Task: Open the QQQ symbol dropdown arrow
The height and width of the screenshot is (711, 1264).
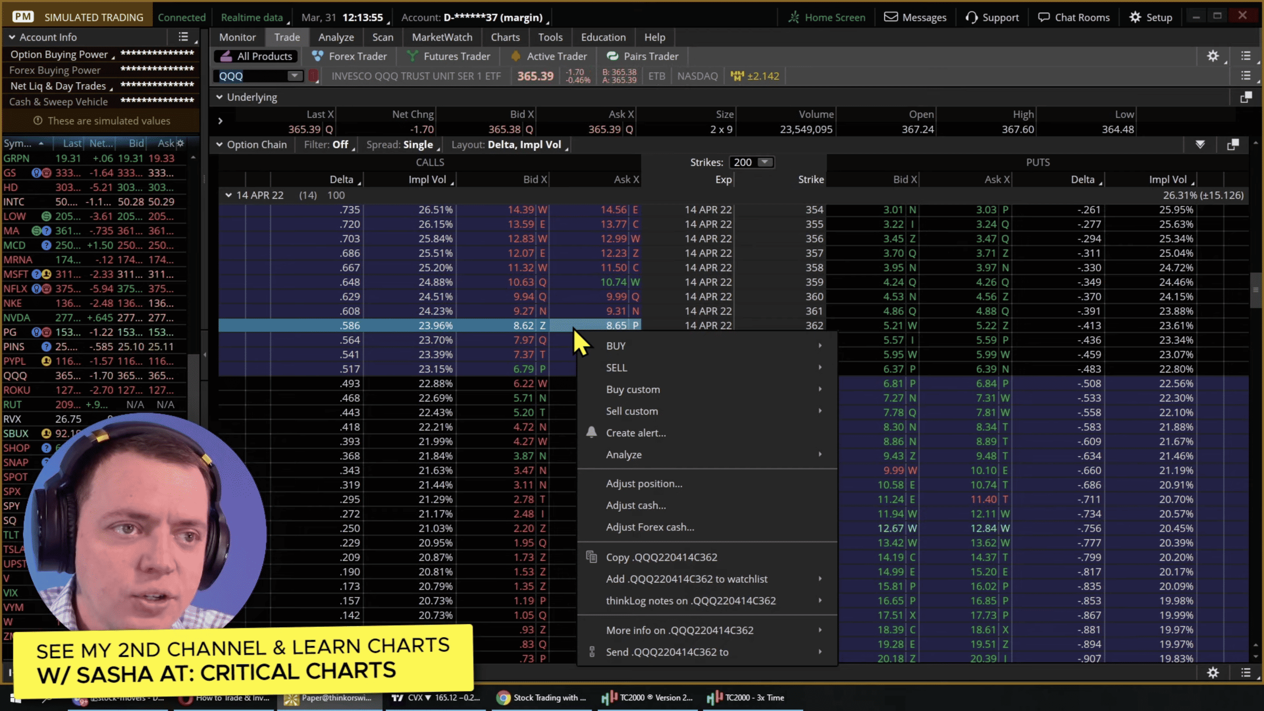Action: (x=294, y=76)
